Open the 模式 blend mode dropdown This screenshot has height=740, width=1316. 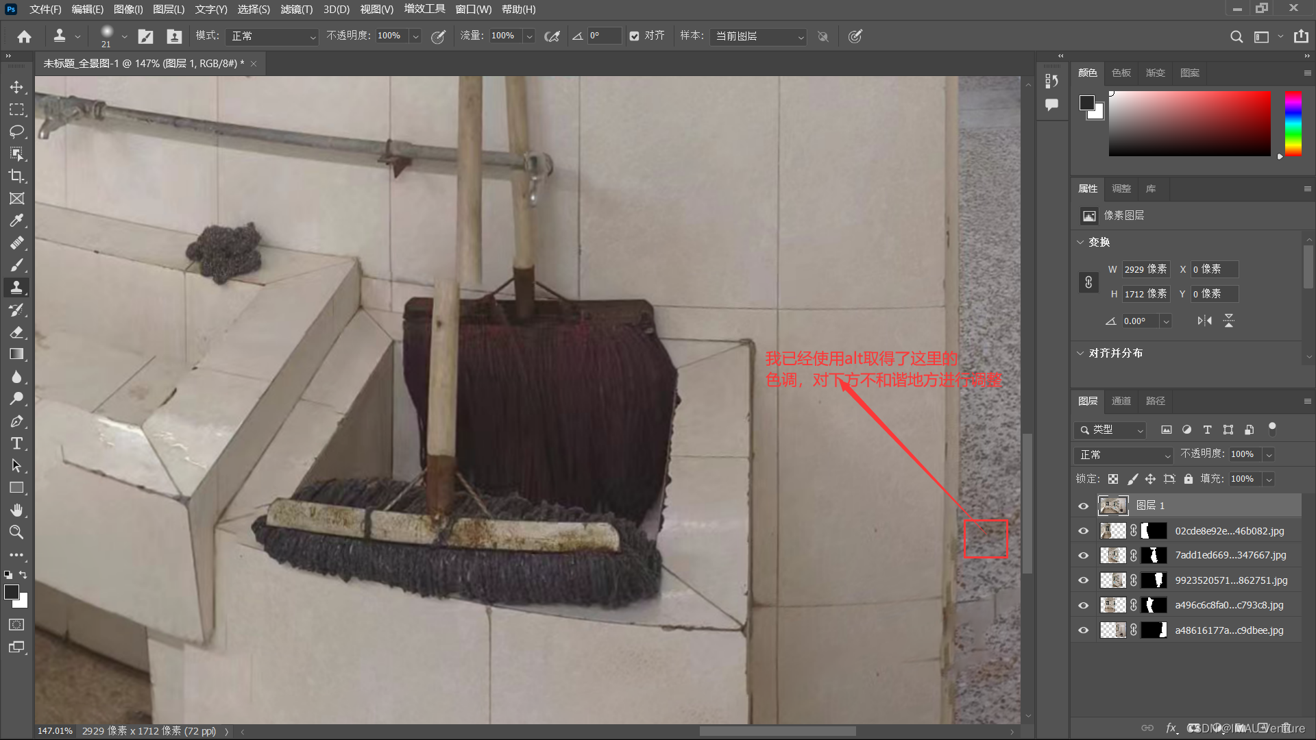(273, 36)
